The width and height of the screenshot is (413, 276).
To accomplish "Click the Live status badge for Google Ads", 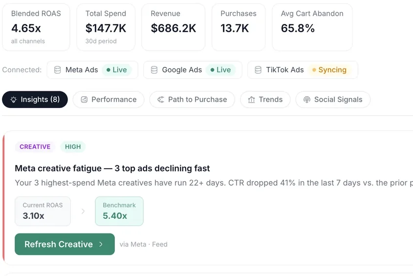I will [x=221, y=70].
